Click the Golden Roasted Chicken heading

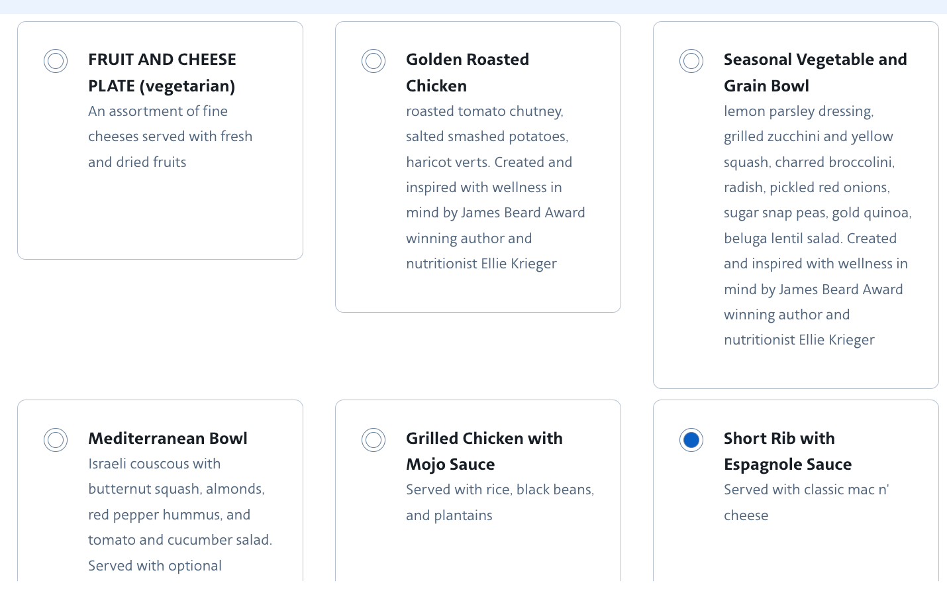pos(467,72)
